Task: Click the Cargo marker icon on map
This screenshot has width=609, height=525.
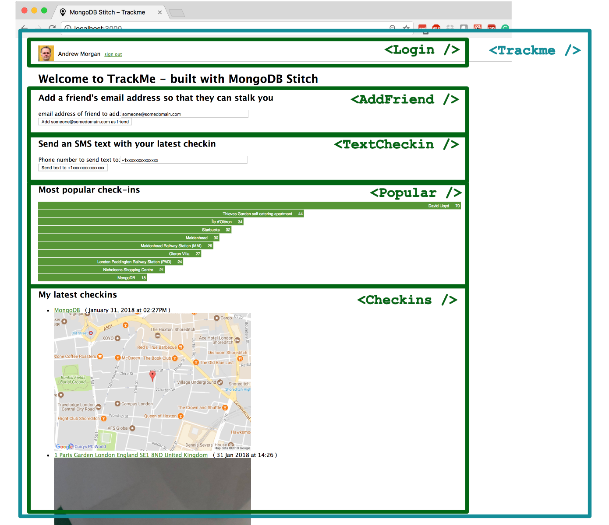Action: point(216,318)
